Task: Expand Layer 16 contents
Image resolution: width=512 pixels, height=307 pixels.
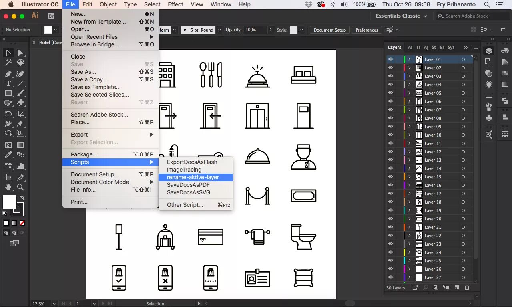Action: 409,185
